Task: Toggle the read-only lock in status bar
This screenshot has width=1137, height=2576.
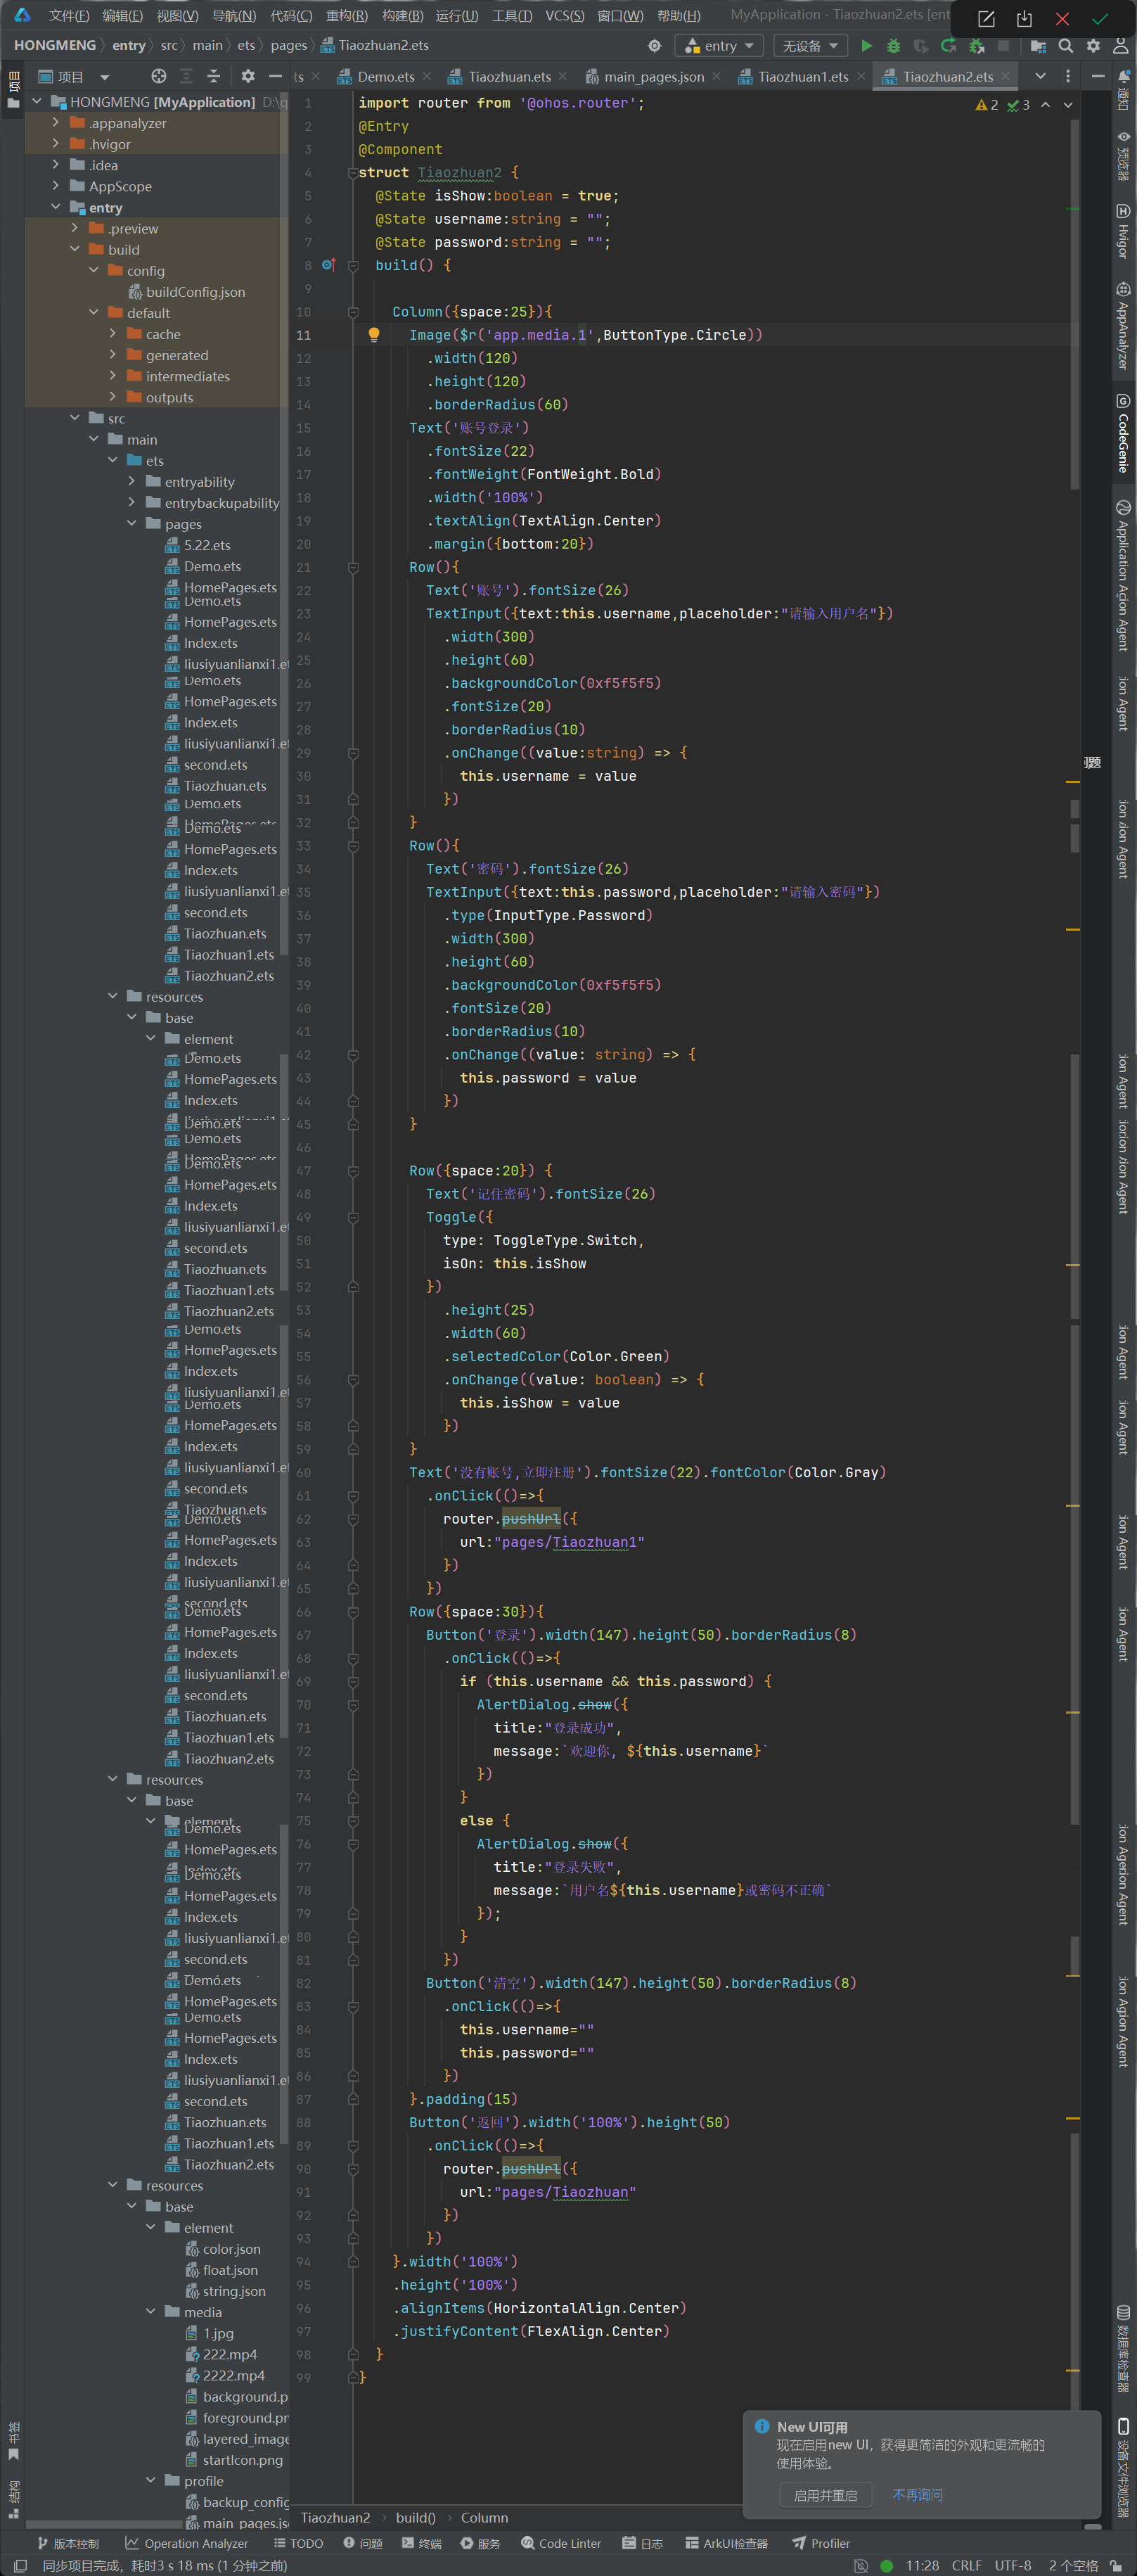Action: [1117, 2565]
